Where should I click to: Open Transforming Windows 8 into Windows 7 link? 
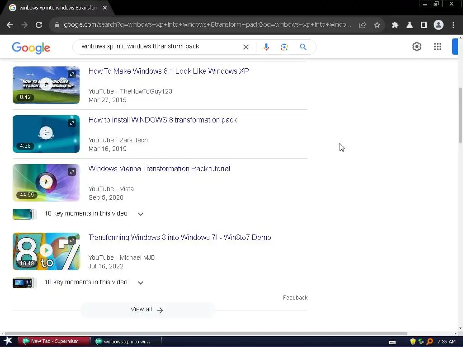click(180, 238)
